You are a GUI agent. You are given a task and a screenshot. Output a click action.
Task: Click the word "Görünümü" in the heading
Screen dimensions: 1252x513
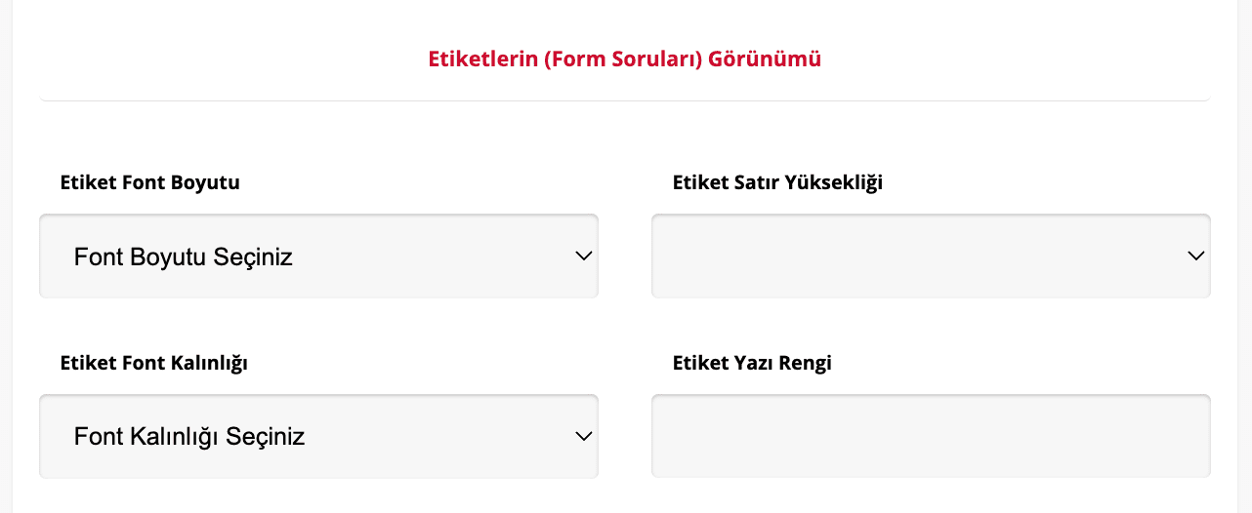point(765,59)
